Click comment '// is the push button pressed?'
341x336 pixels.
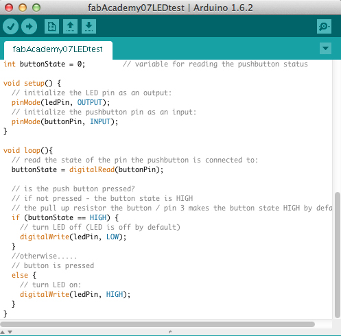tap(73, 189)
